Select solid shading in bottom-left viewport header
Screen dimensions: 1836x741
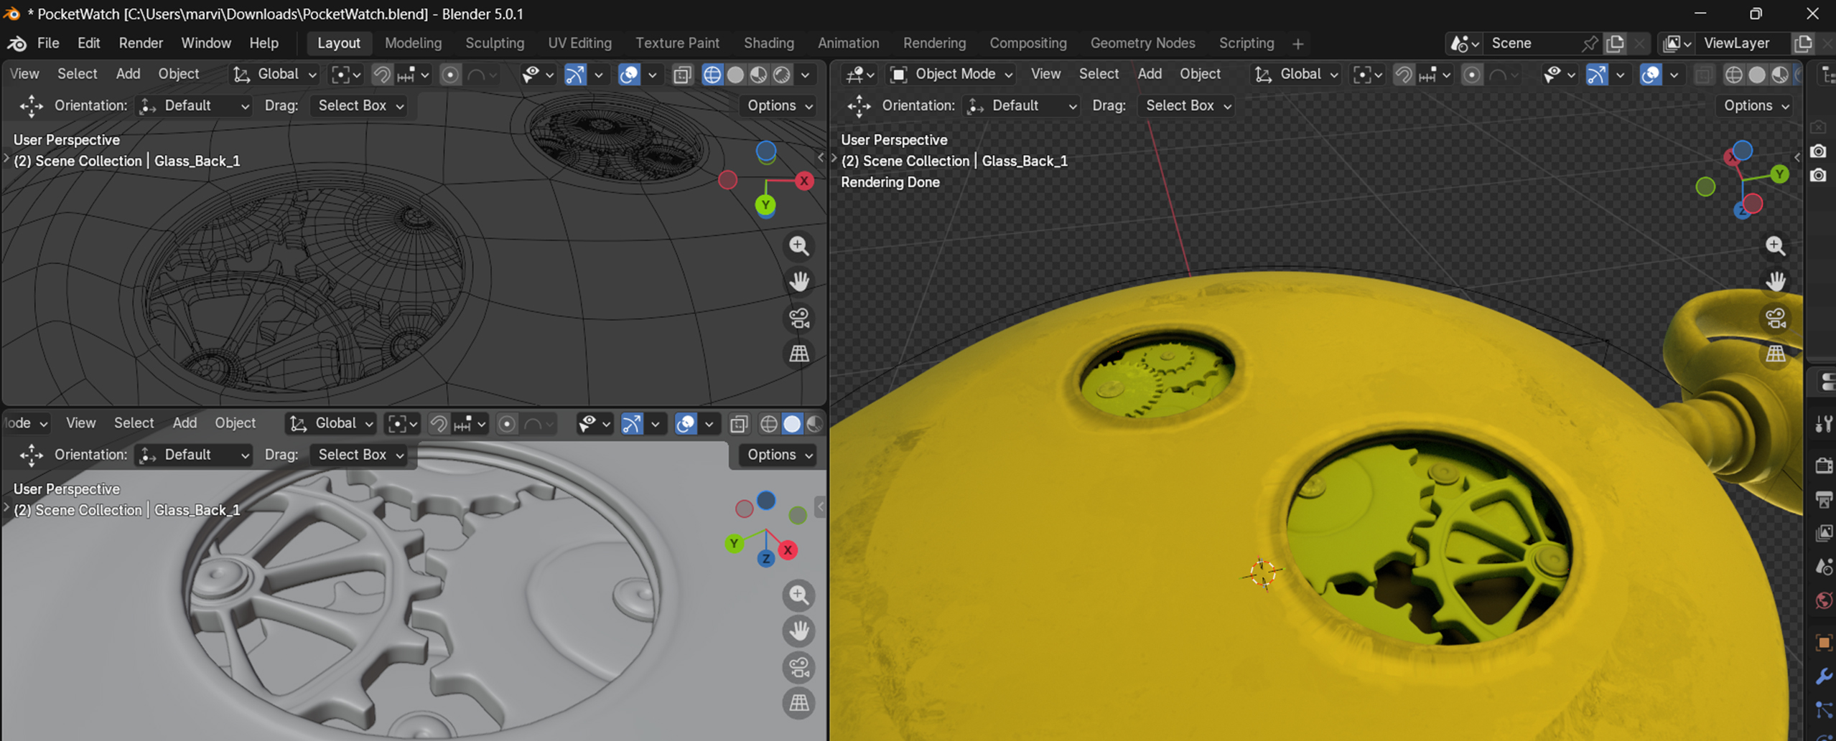(791, 424)
